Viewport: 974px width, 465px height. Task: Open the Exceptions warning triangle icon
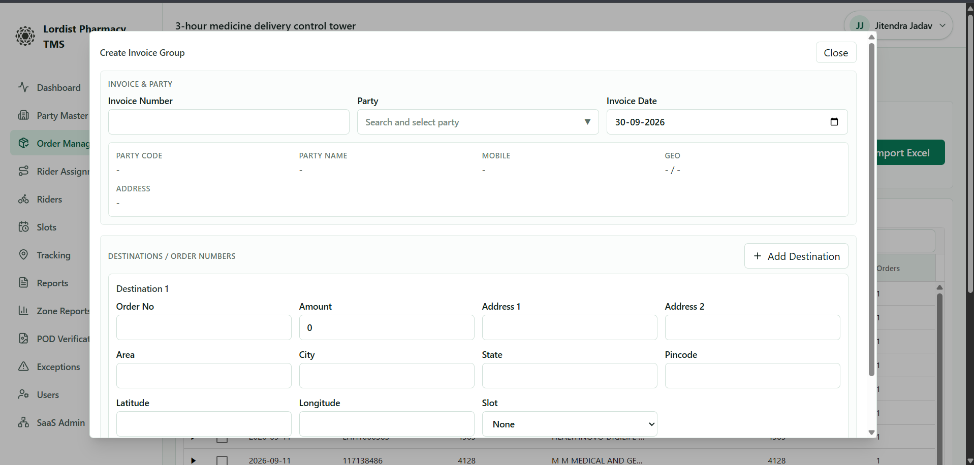23,367
